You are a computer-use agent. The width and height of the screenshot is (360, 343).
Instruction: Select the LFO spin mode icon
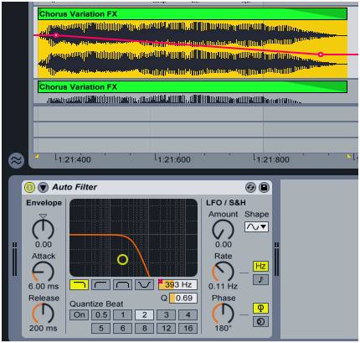(x=260, y=321)
